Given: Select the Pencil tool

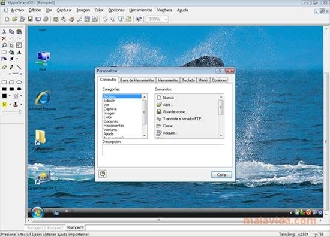Looking at the screenshot, I should coord(11,68).
